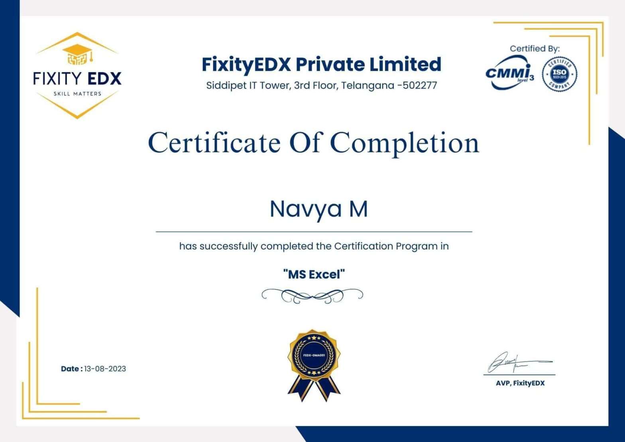
Task: Select the Certificate Of Completion title
Action: pos(313,142)
